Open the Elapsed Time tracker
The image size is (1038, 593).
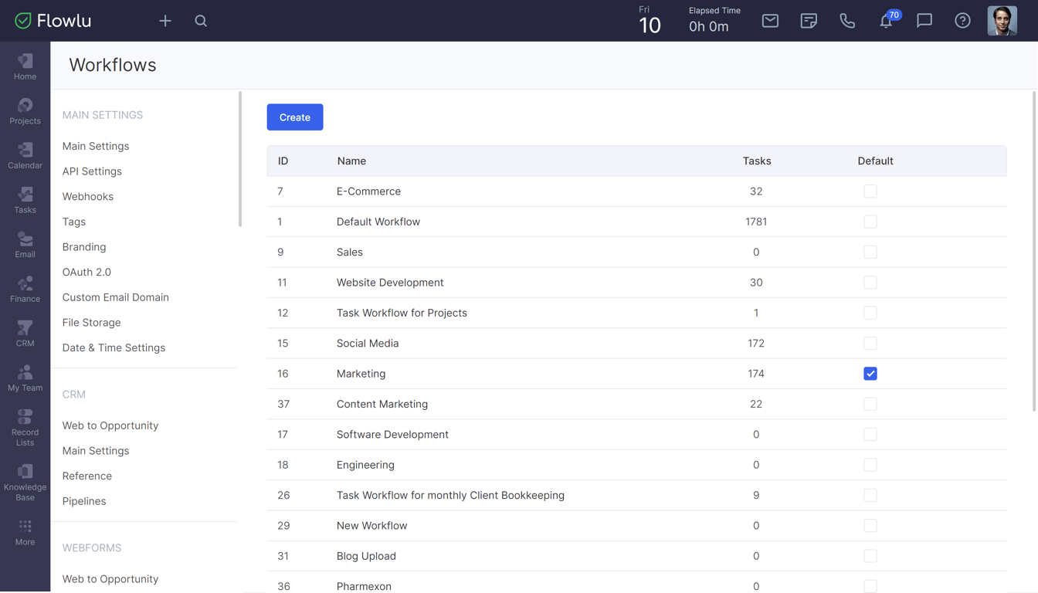click(x=709, y=21)
